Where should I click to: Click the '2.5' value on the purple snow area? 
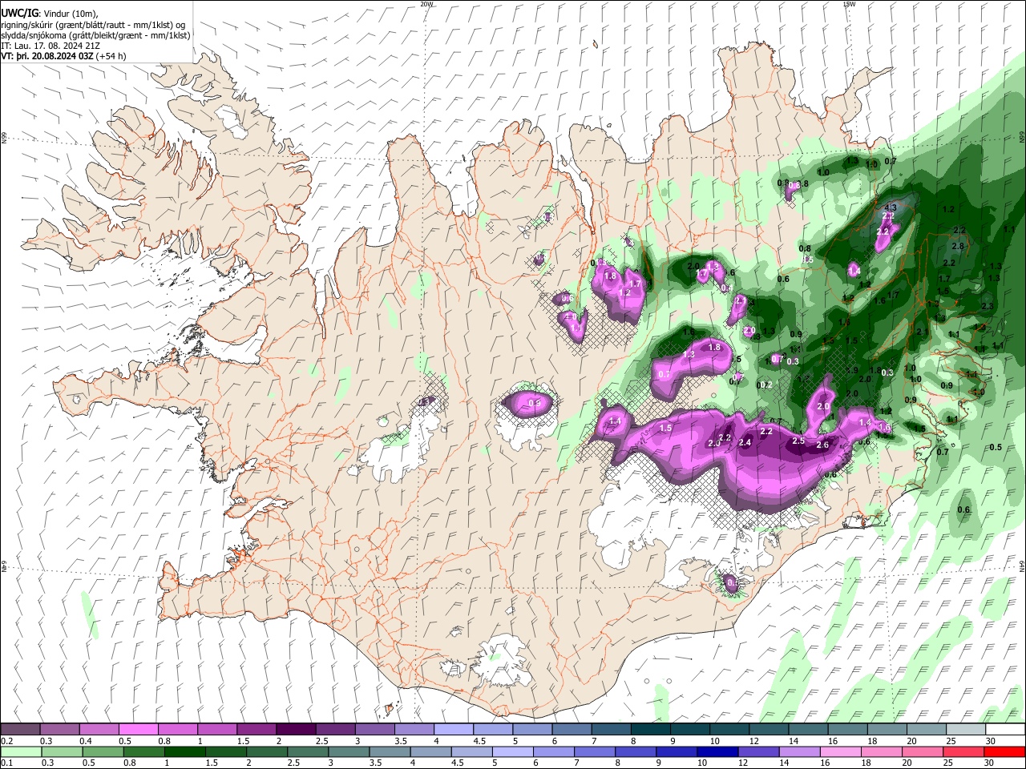coord(798,441)
